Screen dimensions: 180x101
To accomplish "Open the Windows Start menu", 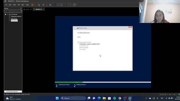I will tap(57, 98).
